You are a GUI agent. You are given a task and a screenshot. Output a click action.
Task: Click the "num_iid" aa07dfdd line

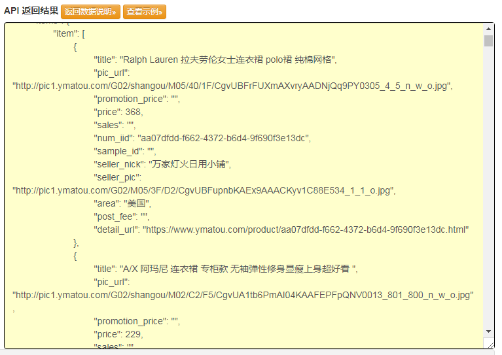pos(202,138)
